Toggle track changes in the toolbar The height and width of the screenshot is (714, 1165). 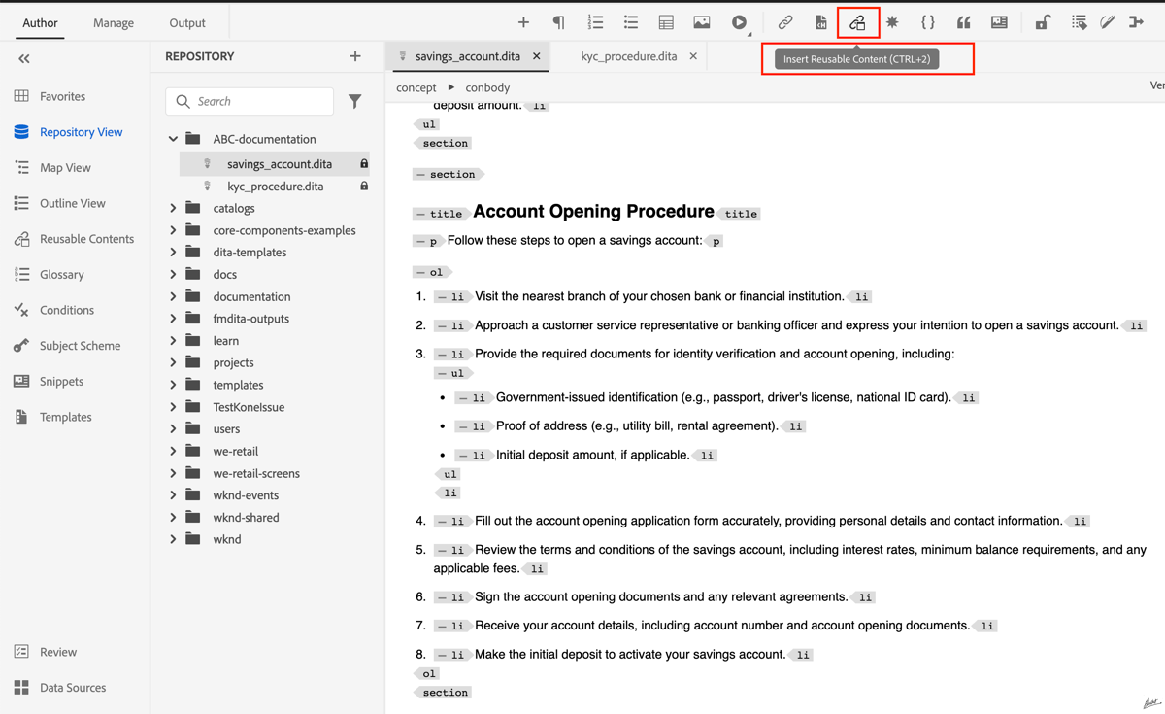[x=1108, y=21]
